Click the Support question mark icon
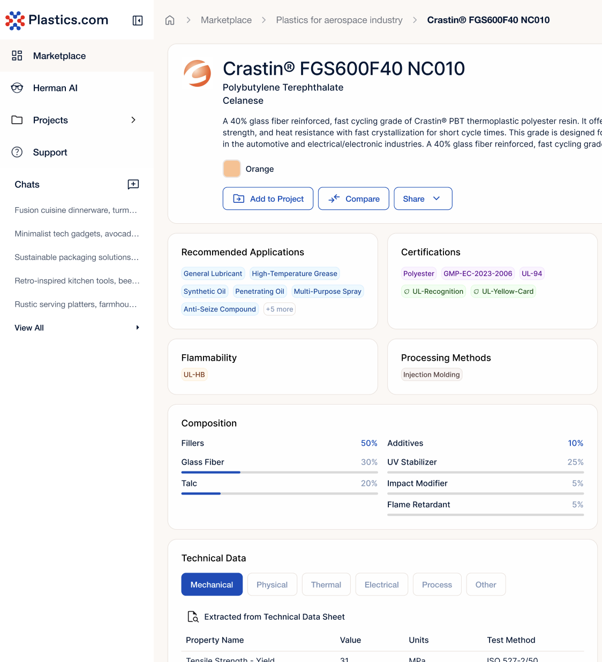 tap(17, 152)
